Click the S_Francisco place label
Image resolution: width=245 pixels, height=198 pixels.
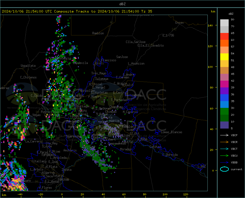tap(107, 60)
